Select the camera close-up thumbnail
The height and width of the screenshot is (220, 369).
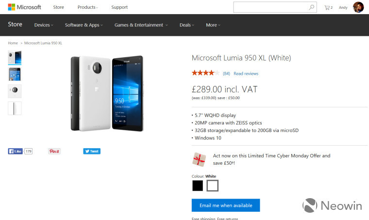click(x=15, y=91)
